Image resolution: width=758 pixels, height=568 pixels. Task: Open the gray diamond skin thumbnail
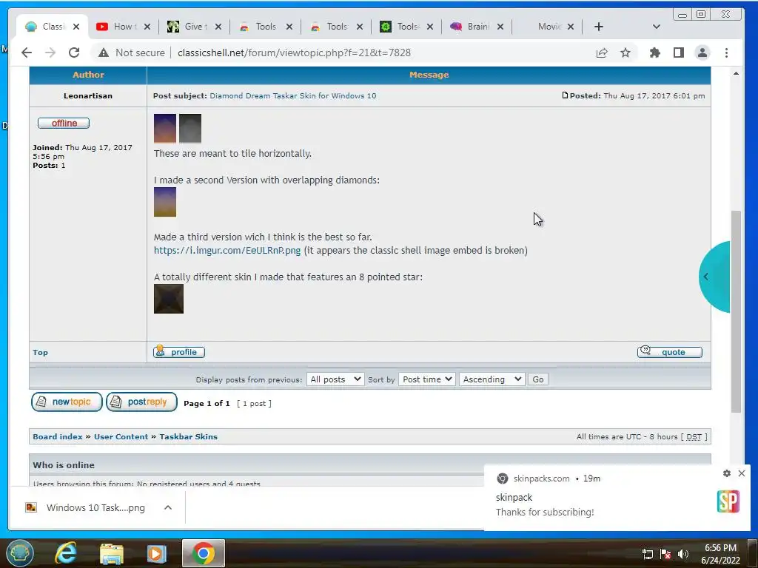click(190, 128)
